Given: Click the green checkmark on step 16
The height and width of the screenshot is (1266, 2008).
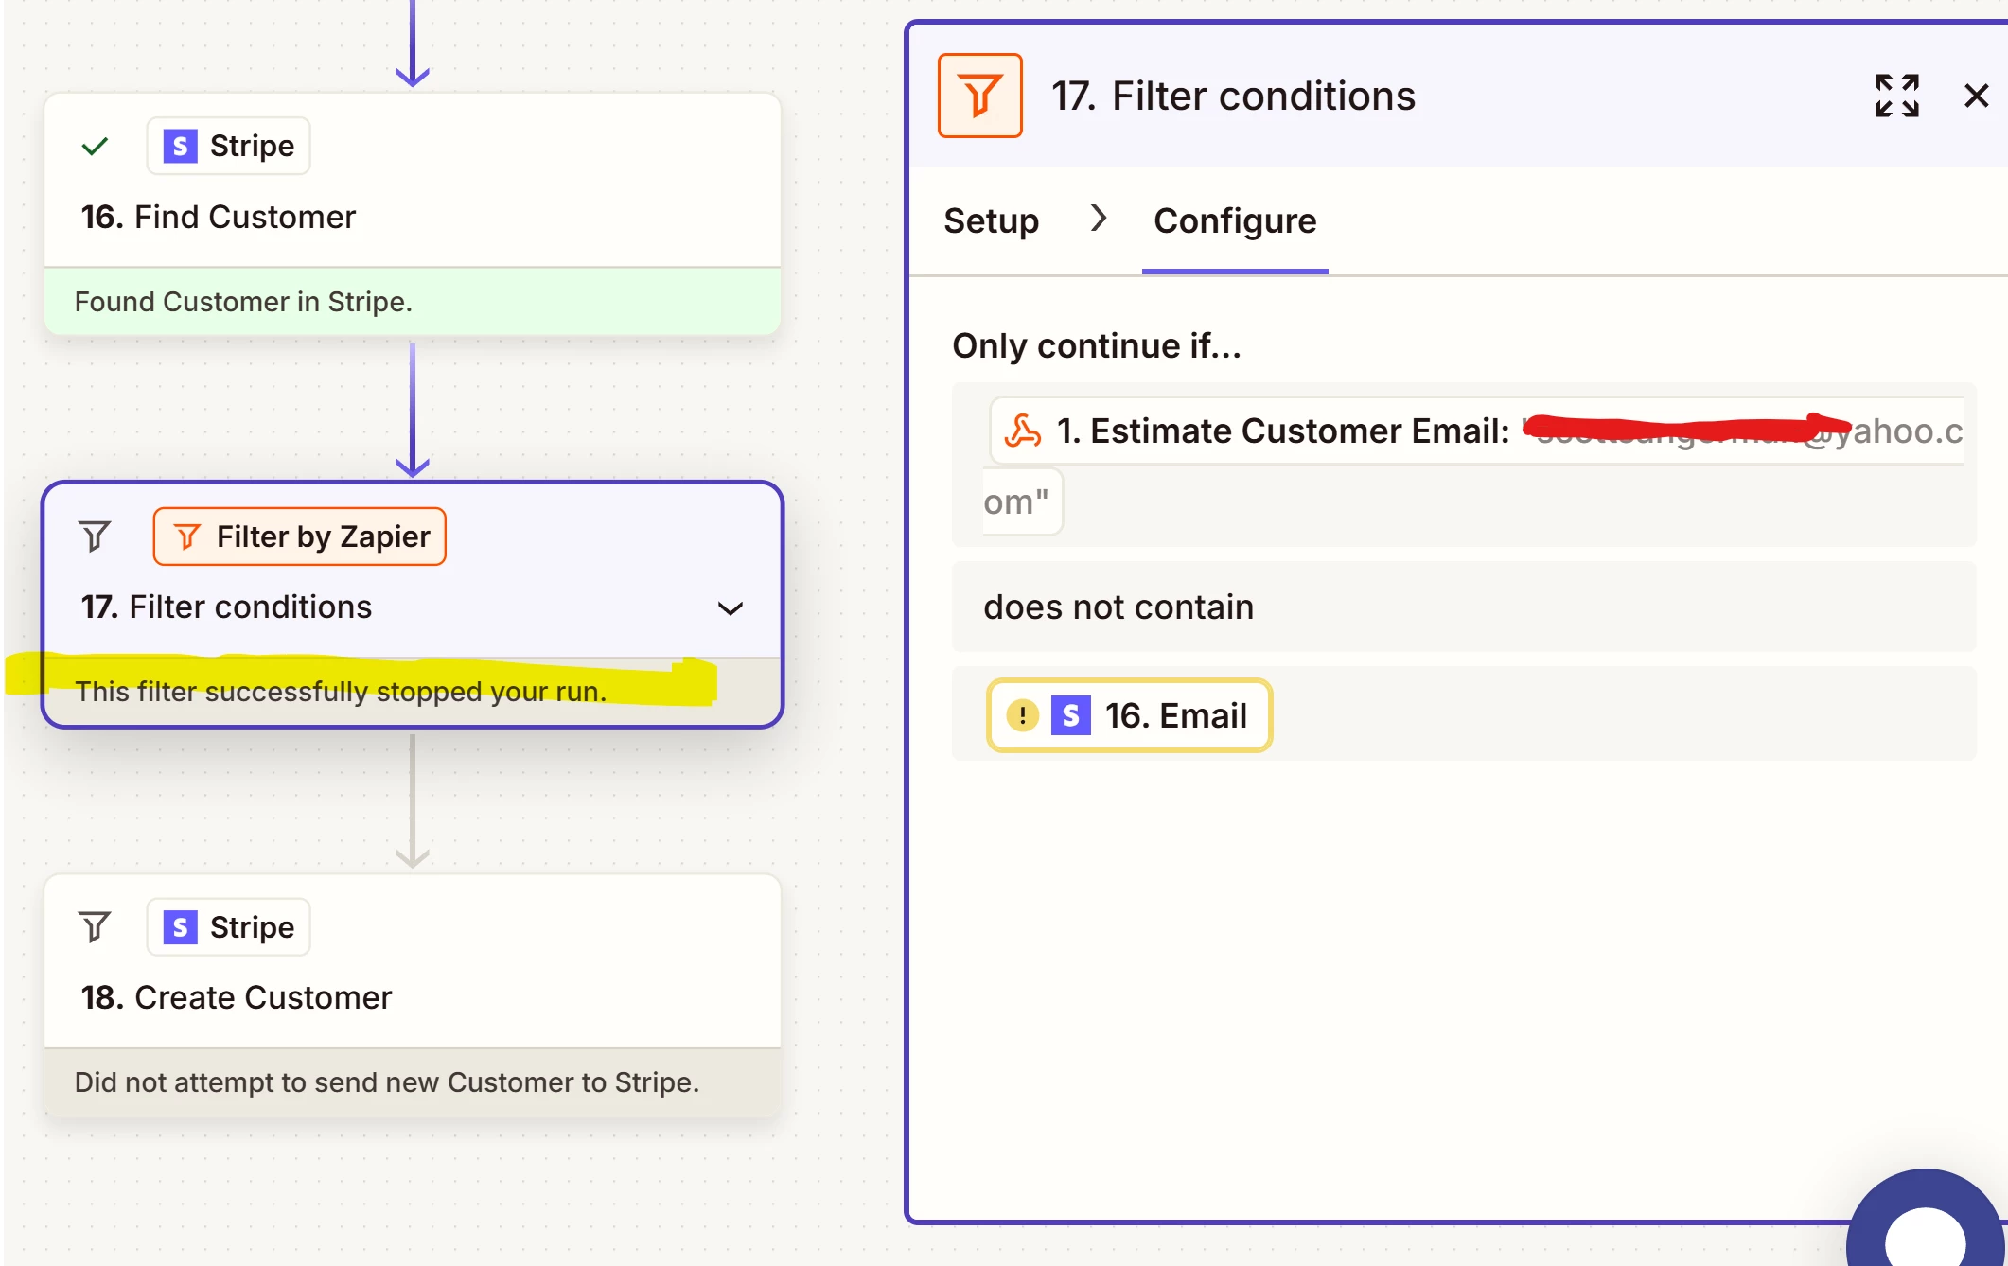Looking at the screenshot, I should (x=95, y=147).
